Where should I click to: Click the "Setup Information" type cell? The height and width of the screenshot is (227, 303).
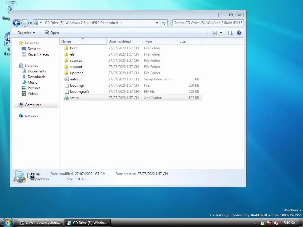158,79
